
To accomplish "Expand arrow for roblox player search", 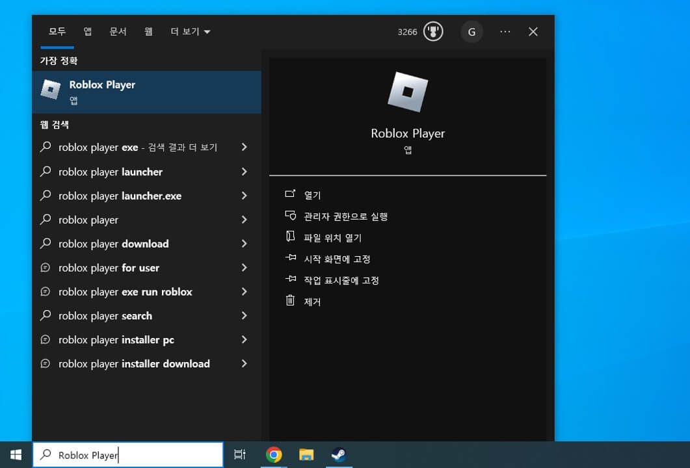I will [x=245, y=315].
